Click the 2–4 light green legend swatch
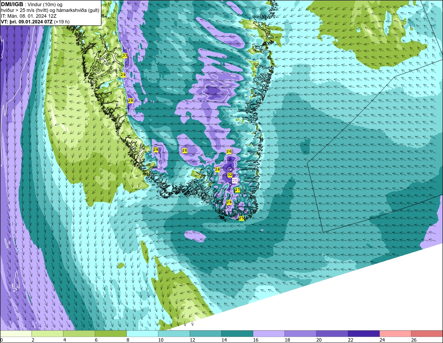The height and width of the screenshot is (343, 443). 47,334
